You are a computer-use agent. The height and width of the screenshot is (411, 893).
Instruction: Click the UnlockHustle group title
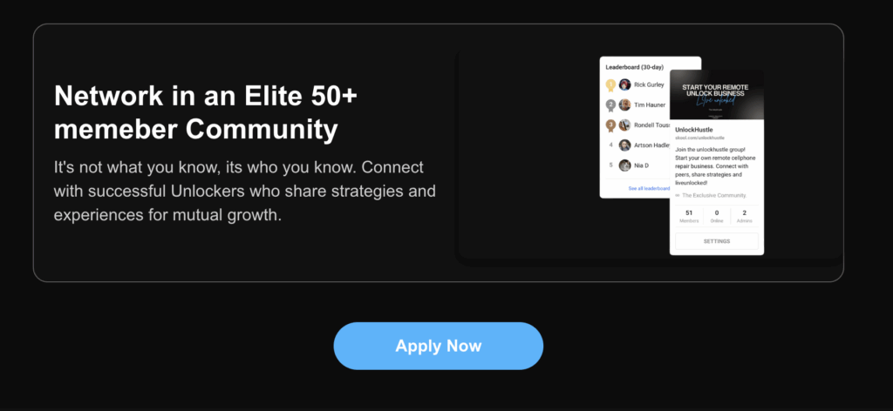(x=693, y=130)
